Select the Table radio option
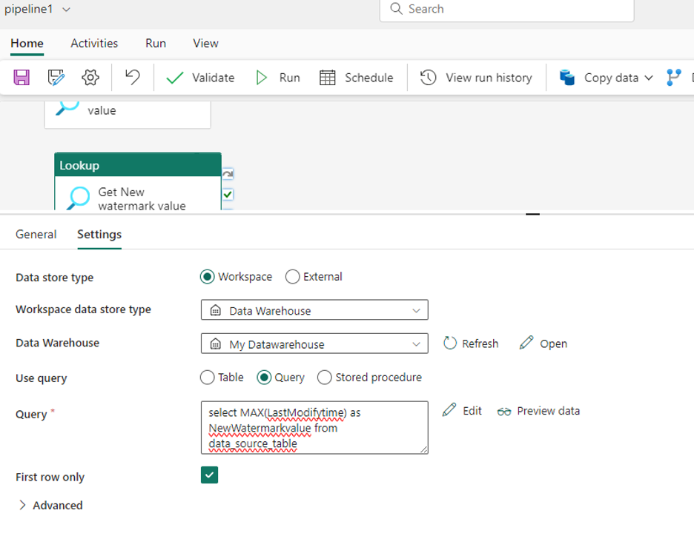This screenshot has width=694, height=536. click(207, 378)
